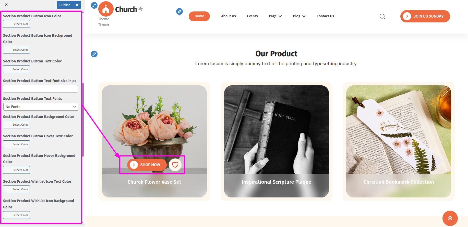The width and height of the screenshot is (468, 227).
Task: Click the Publish button
Action: click(x=65, y=5)
